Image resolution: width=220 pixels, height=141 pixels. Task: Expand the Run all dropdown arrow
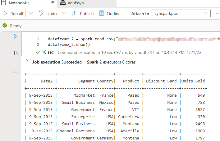point(30,14)
